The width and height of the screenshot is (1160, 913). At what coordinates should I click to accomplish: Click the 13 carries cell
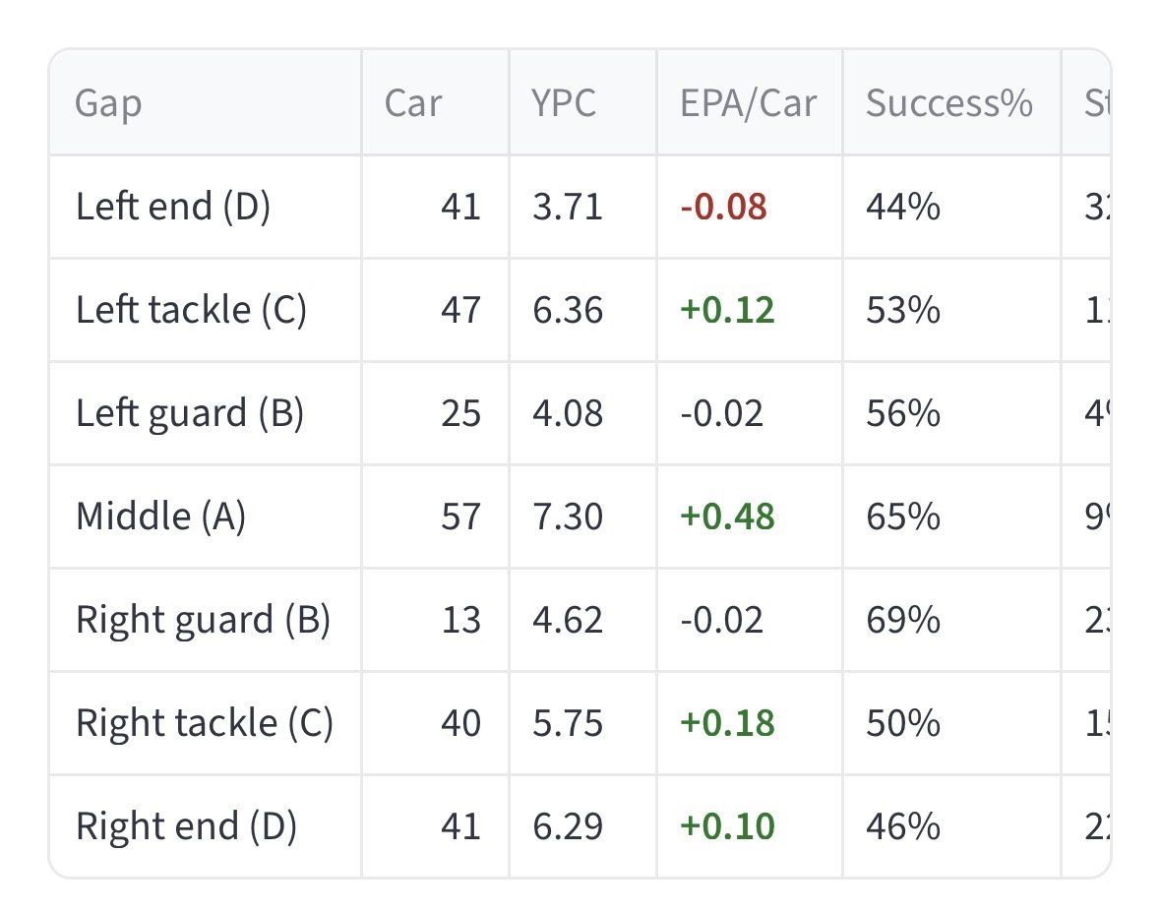click(x=462, y=620)
